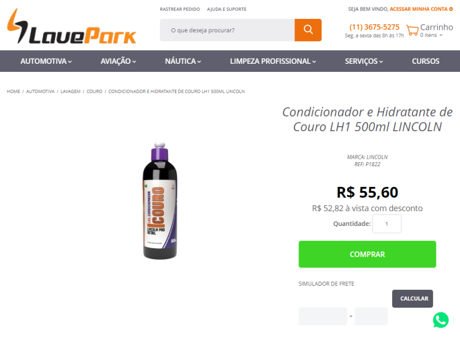Open the Ajuda e Suporte link
Image resolution: width=460 pixels, height=345 pixels.
pyautogui.click(x=227, y=9)
